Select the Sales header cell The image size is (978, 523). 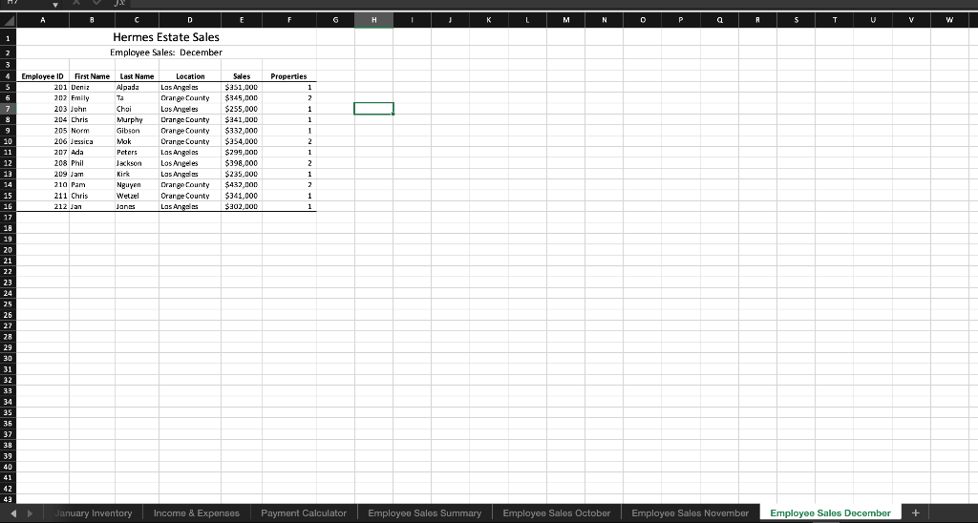pyautogui.click(x=242, y=76)
